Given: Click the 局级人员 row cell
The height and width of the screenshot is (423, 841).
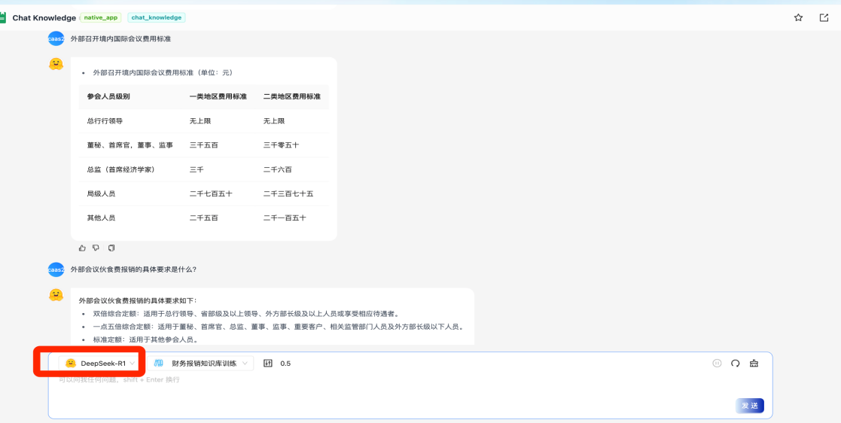Looking at the screenshot, I should pos(101,193).
